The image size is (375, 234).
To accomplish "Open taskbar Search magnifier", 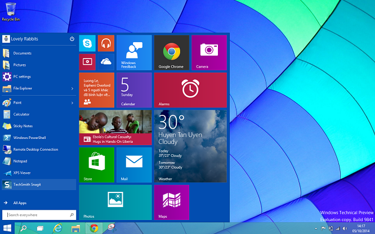I will click(x=24, y=228).
